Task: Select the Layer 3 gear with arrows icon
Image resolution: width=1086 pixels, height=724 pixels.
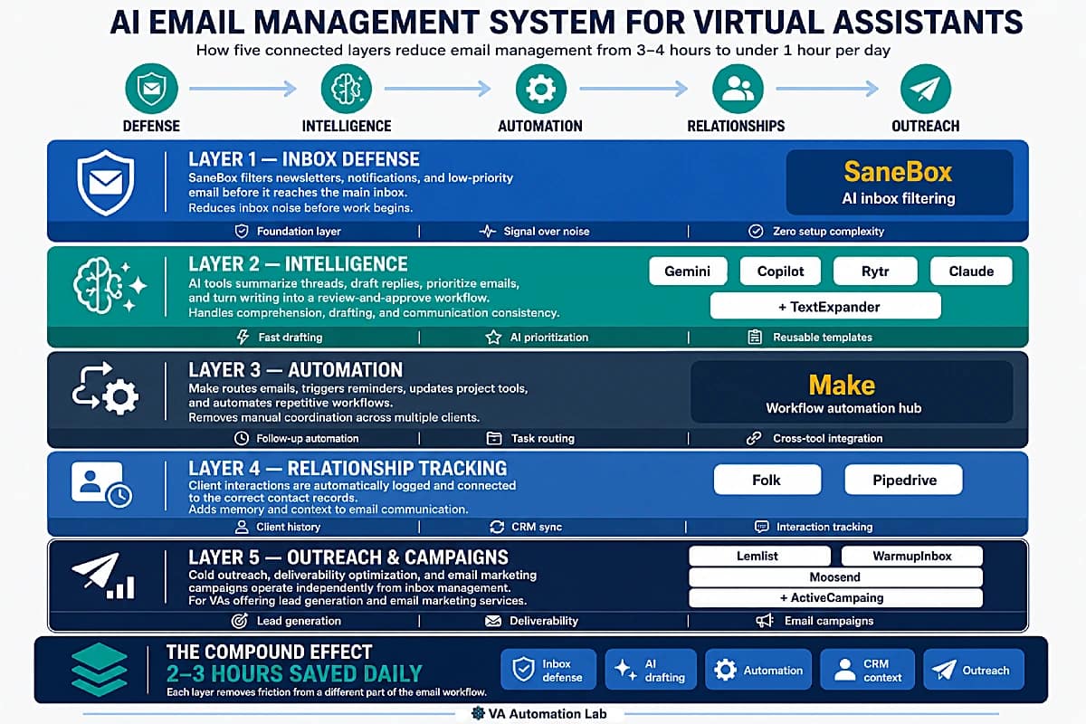Action: [x=105, y=389]
